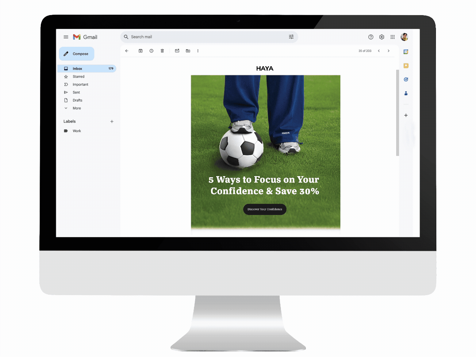Click the Compose button
This screenshot has width=476, height=357.
point(76,54)
